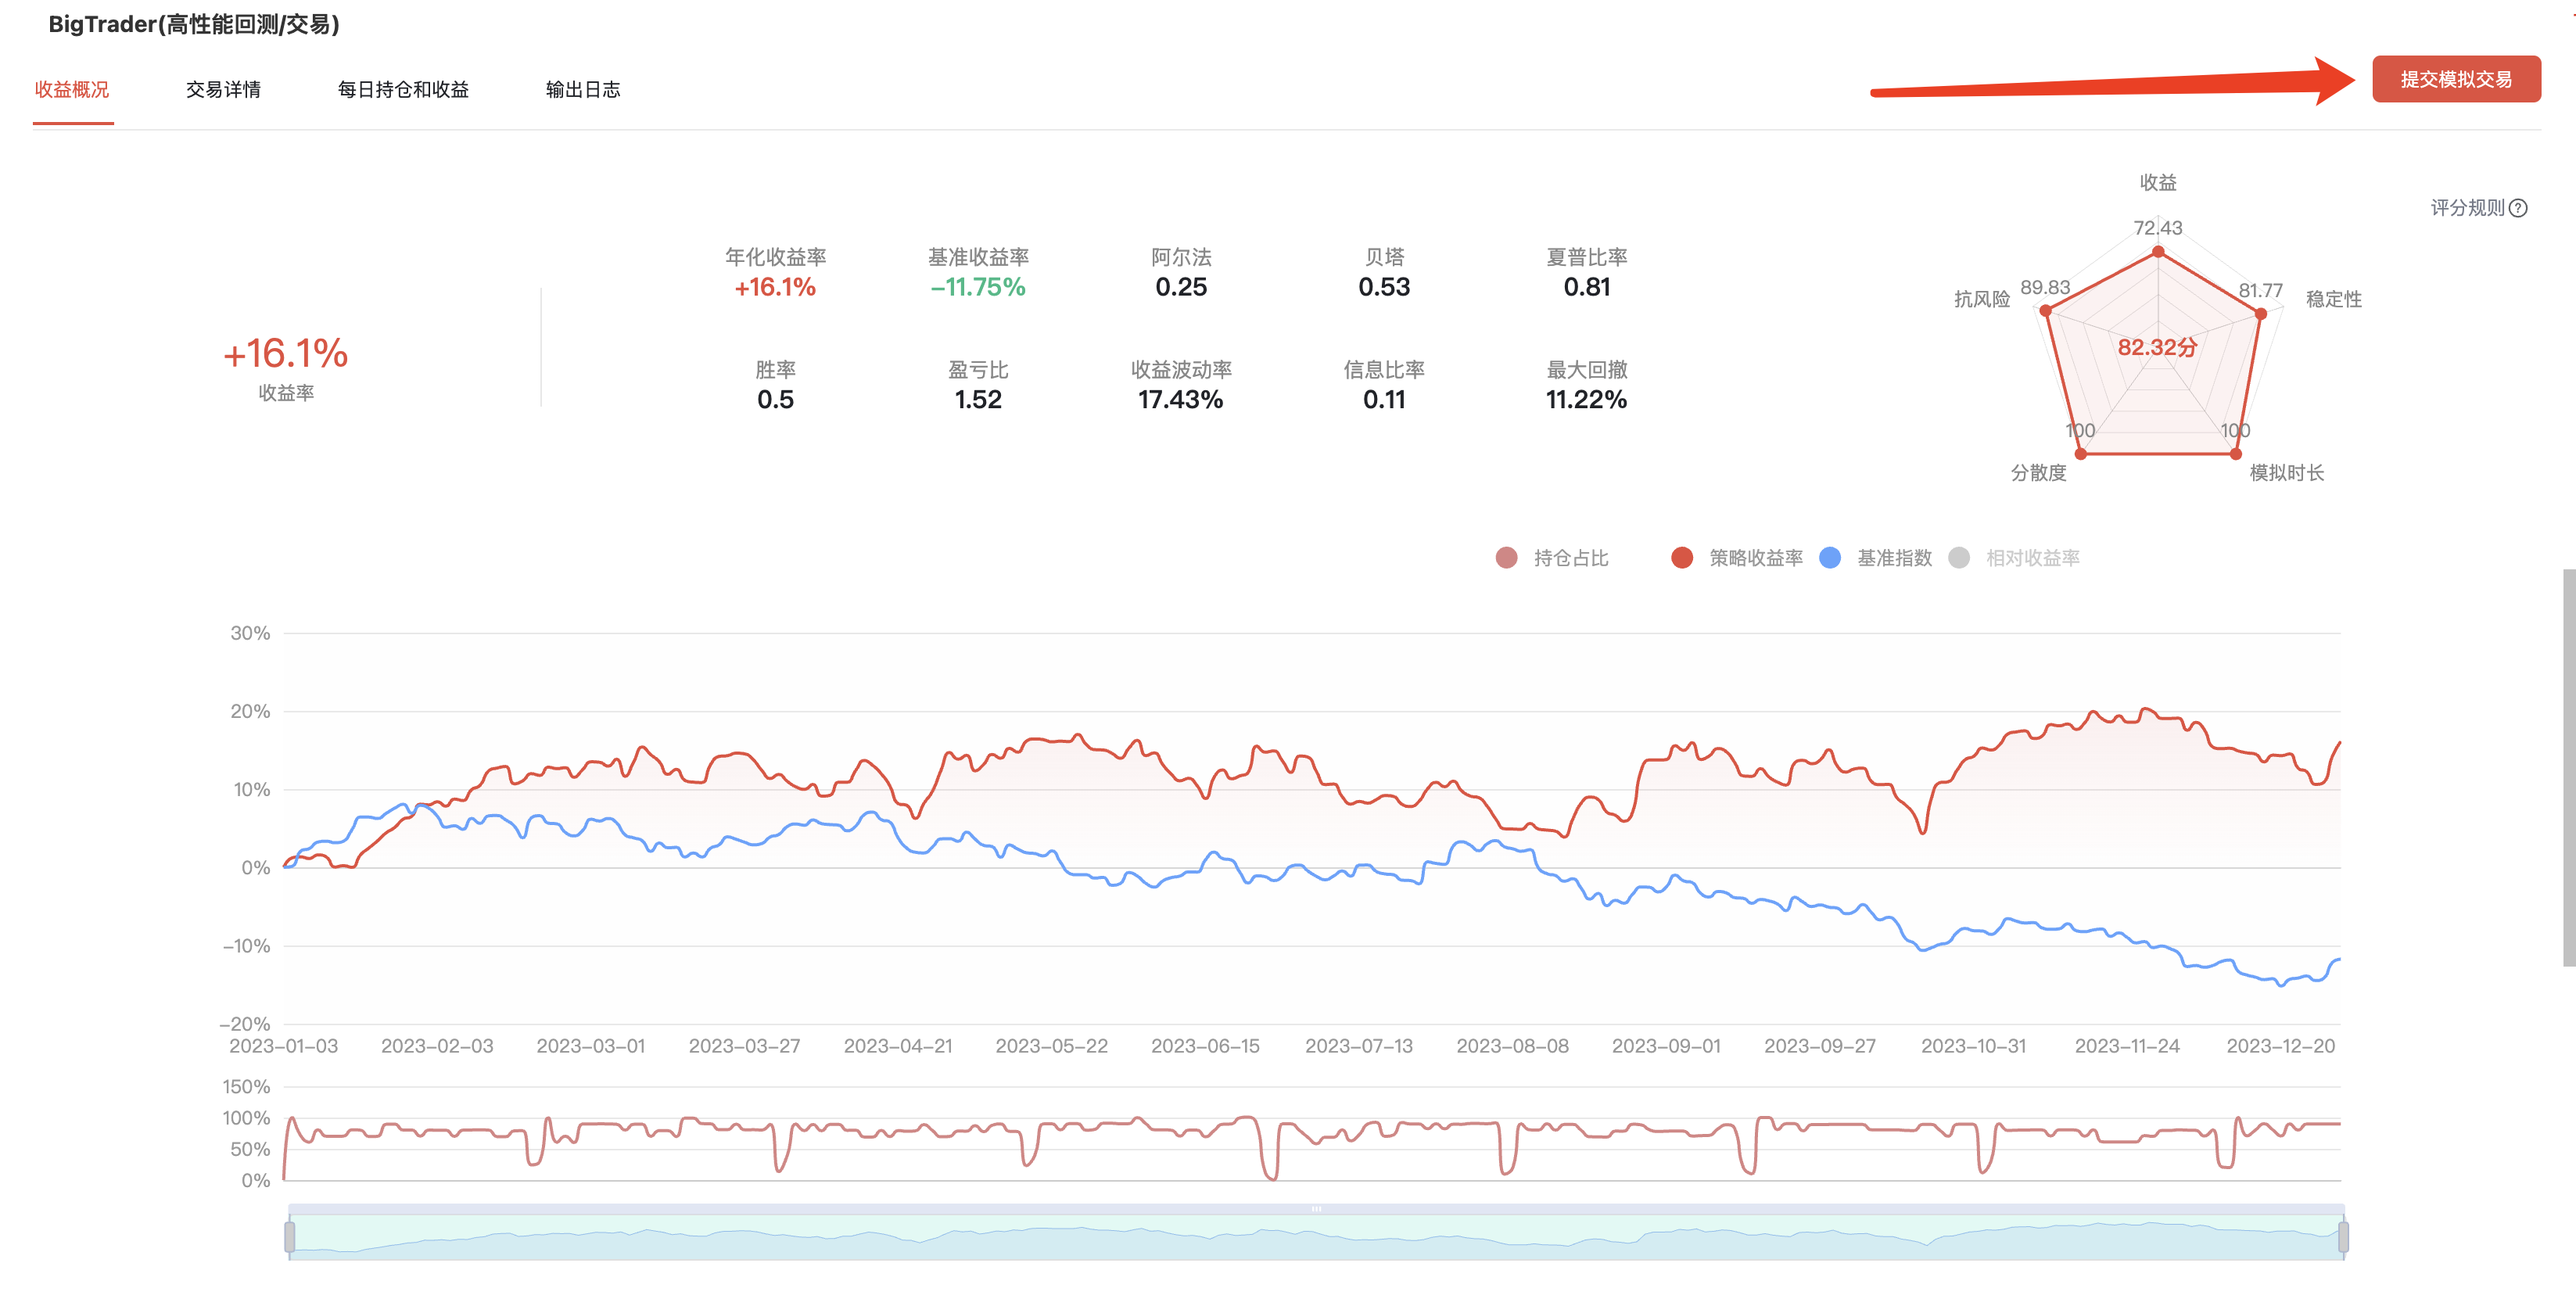
Task: Click the radar chart 模拟时长 vertex point
Action: point(2236,454)
